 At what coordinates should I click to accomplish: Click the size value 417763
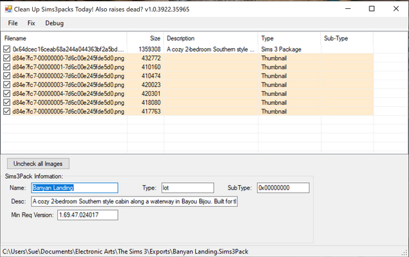click(x=151, y=112)
